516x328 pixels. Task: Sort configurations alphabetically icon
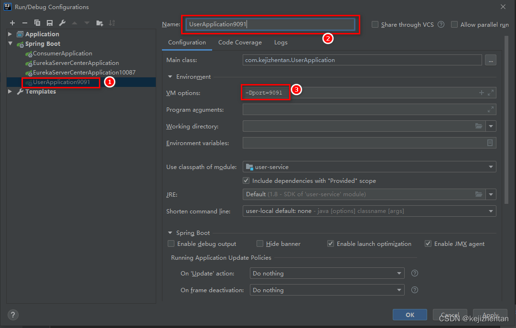[112, 23]
